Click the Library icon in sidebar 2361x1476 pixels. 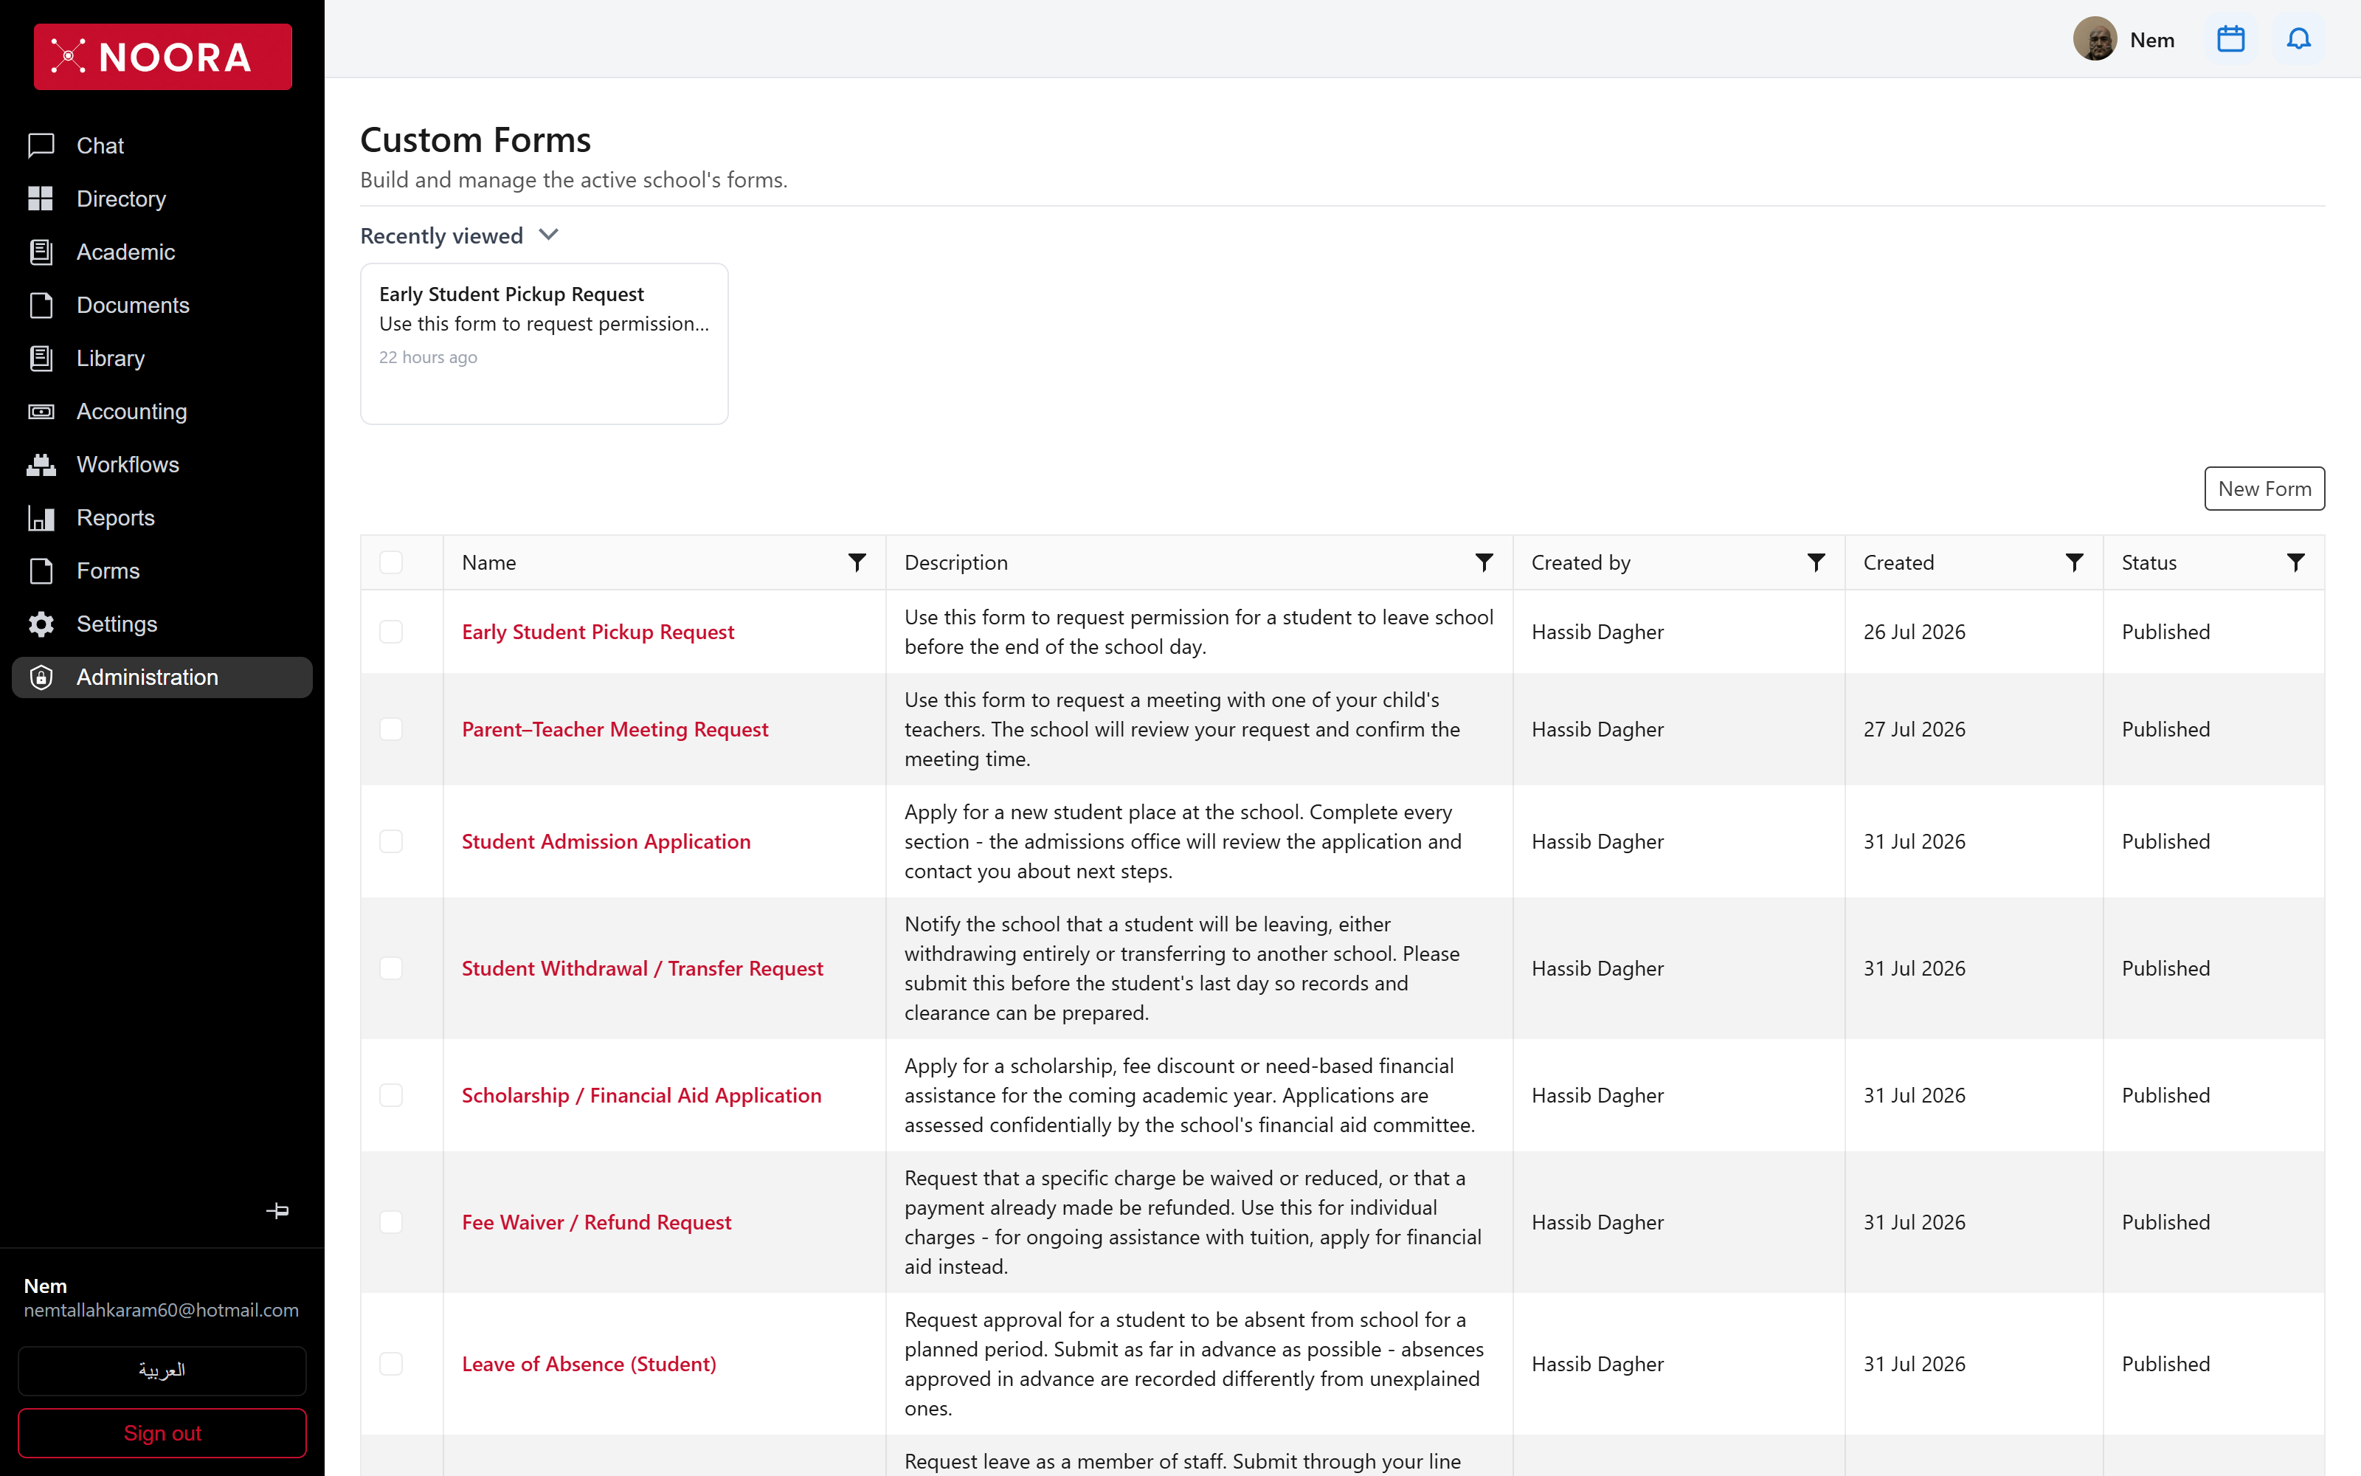41,358
